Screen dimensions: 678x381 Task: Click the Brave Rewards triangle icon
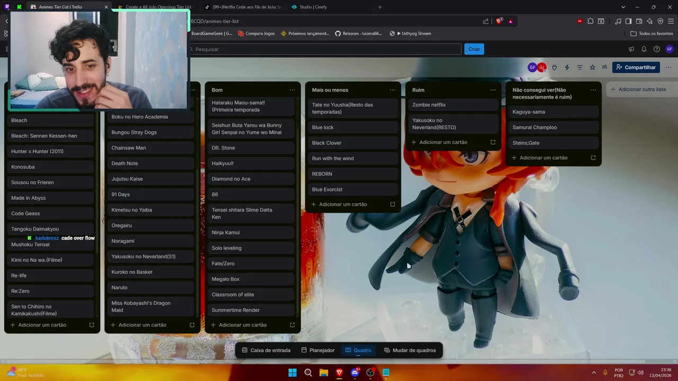tap(511, 21)
